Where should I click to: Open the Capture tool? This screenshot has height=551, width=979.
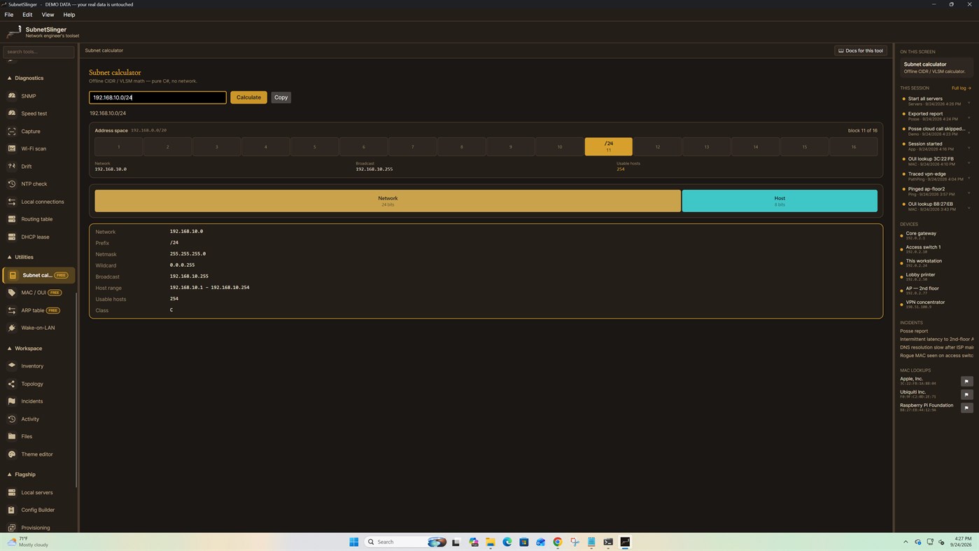tap(38, 131)
